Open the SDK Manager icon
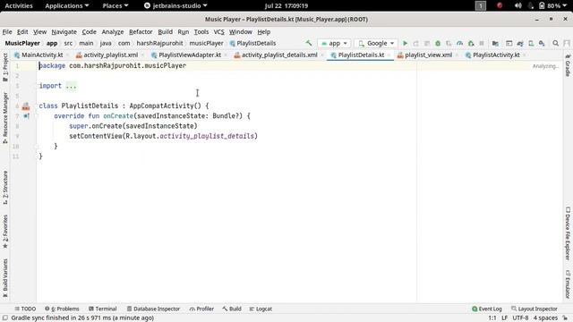This screenshot has width=573, height=322. (542, 43)
